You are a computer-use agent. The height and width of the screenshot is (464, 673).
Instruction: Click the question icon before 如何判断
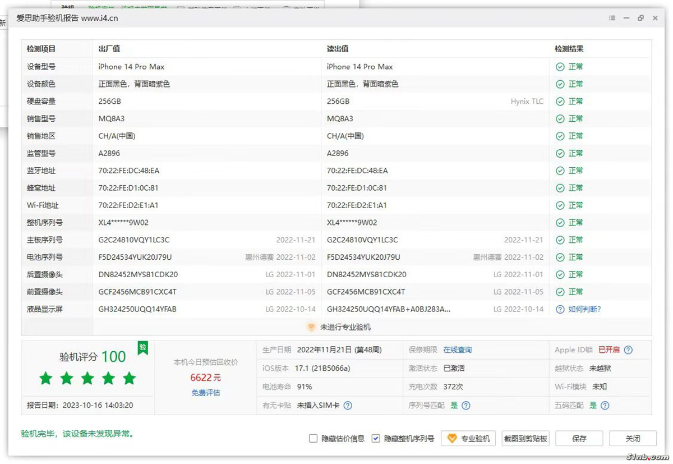[560, 310]
